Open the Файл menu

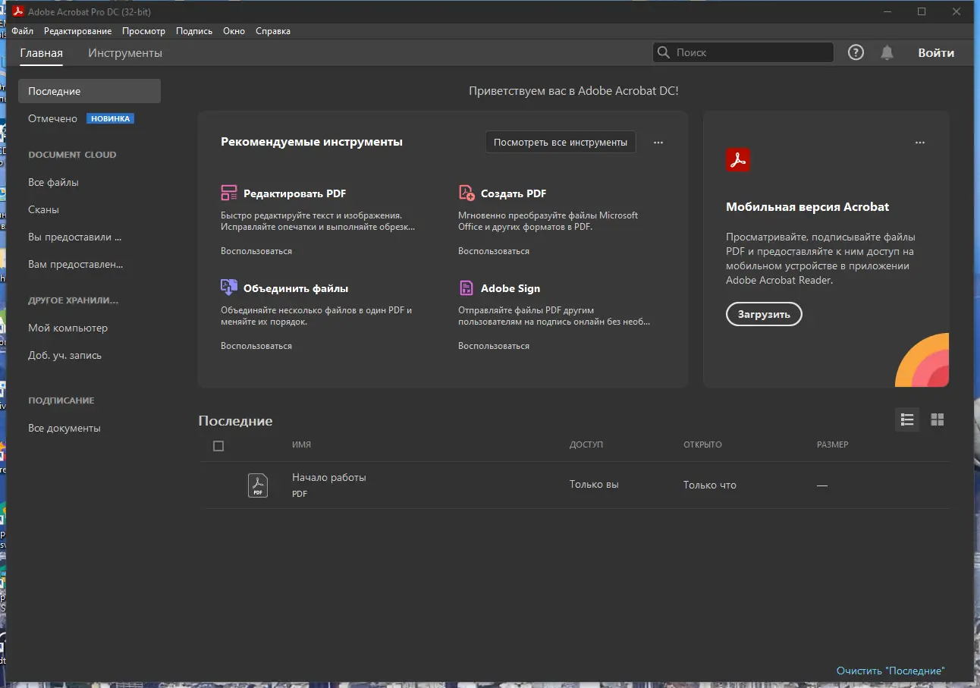tap(23, 31)
